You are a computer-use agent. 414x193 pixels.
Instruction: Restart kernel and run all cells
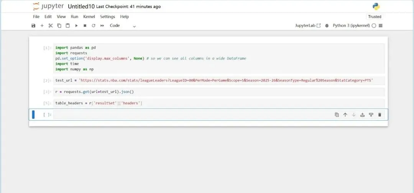102,26
